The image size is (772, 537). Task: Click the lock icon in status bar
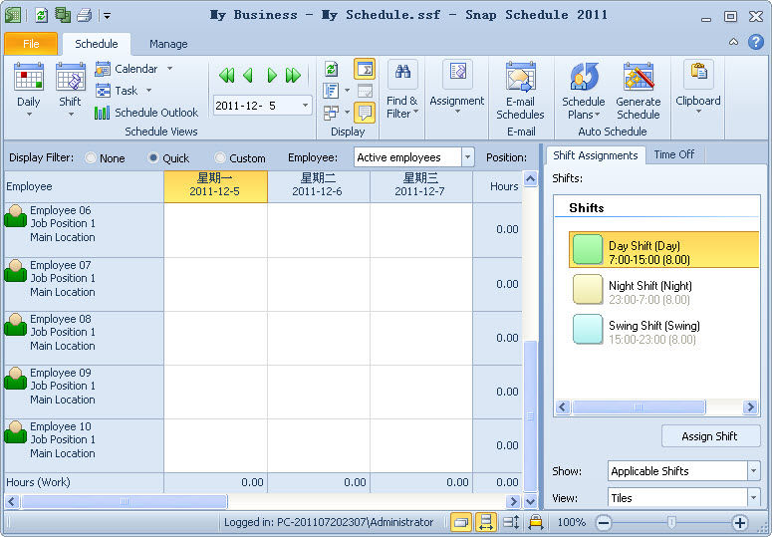536,522
